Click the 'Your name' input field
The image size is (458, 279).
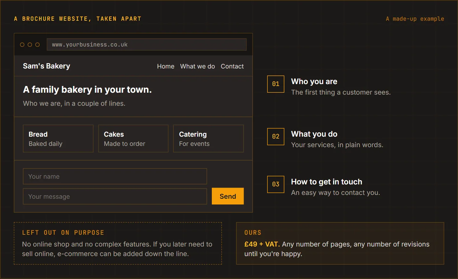click(x=115, y=176)
